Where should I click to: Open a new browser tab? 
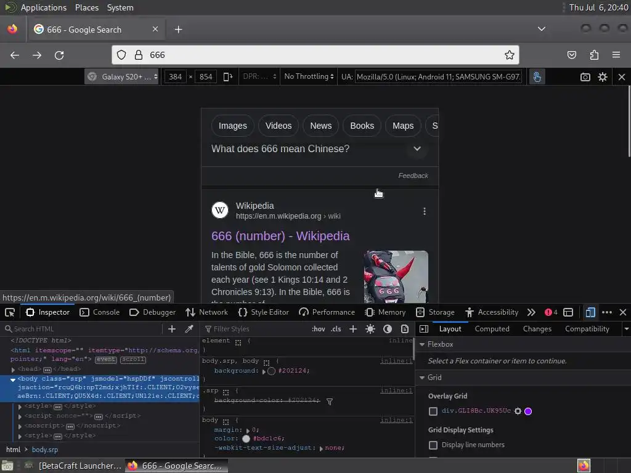(178, 30)
